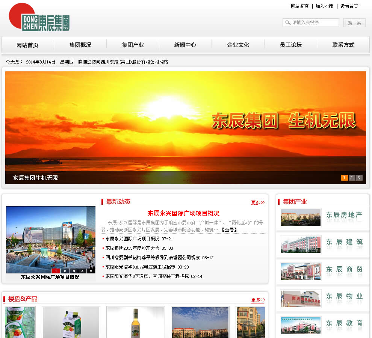This screenshot has width=372, height=338.
Task: Expand 更多 in 最新动态 section
Action: click(x=258, y=203)
